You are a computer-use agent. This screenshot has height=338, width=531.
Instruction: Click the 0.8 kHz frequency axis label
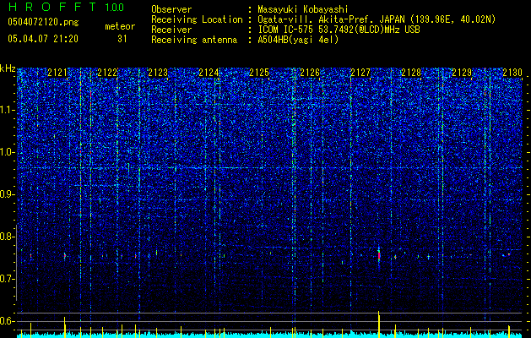click(7, 237)
